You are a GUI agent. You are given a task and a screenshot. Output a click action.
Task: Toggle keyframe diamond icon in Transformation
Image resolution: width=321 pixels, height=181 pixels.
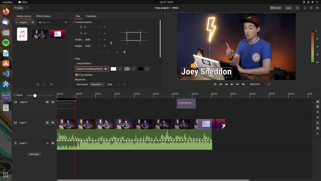point(117,52)
